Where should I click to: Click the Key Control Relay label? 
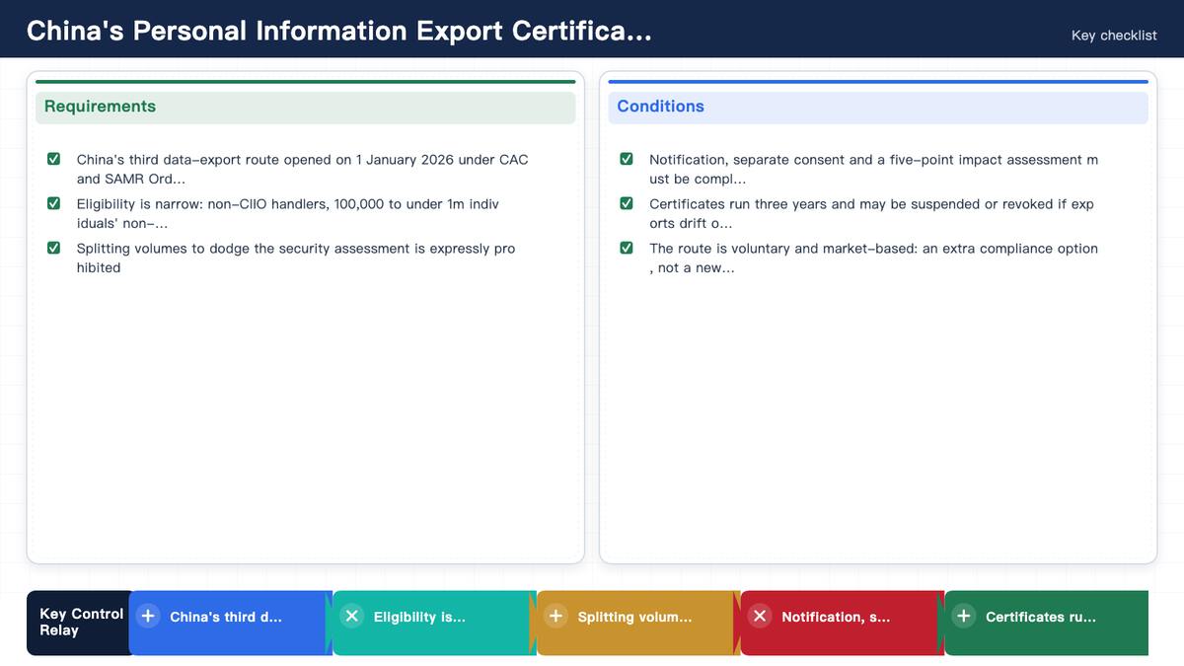[x=81, y=622]
